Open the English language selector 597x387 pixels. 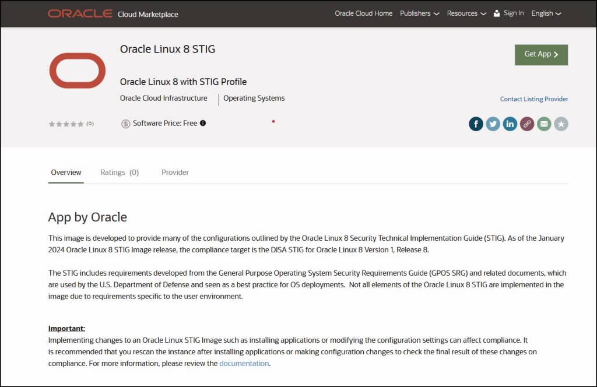[x=545, y=12]
